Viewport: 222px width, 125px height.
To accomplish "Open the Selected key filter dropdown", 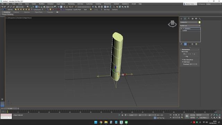I will coord(202,115).
